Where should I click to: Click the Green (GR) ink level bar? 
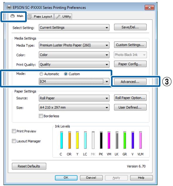(125, 140)
